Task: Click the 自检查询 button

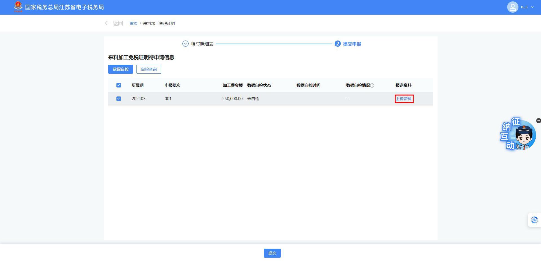Action: point(149,69)
